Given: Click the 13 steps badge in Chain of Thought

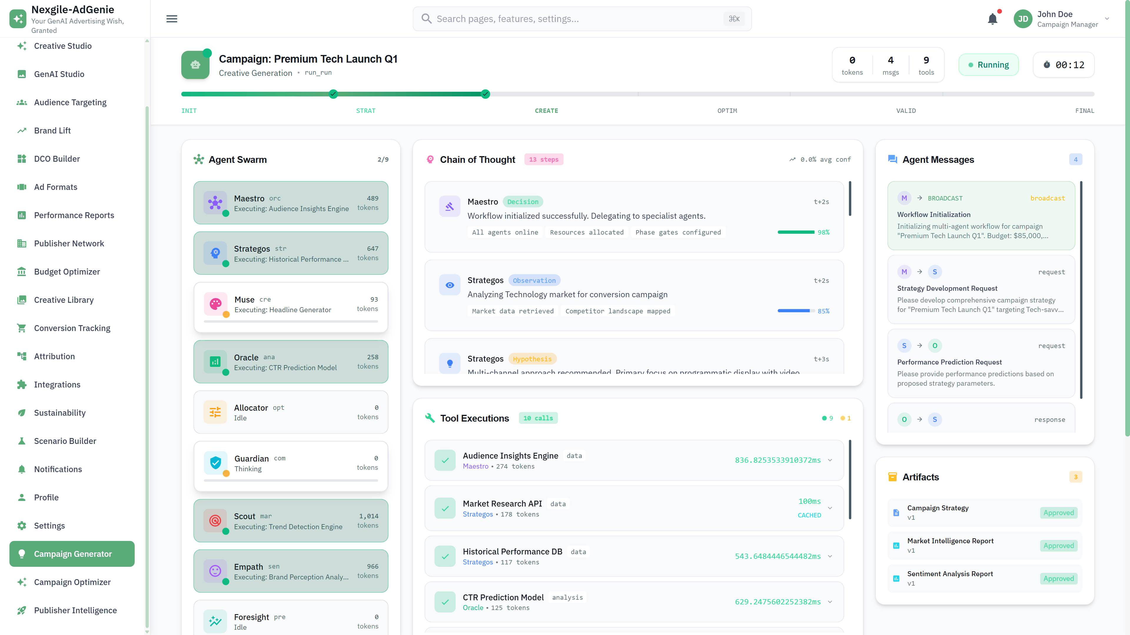Looking at the screenshot, I should pyautogui.click(x=544, y=159).
